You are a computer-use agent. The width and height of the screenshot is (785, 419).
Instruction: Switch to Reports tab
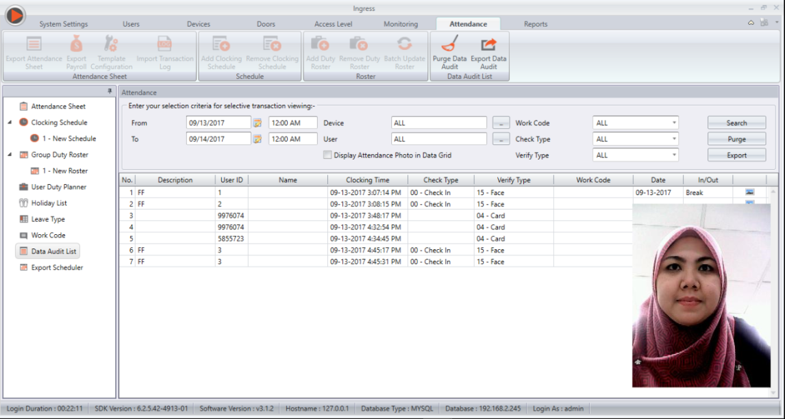[536, 24]
